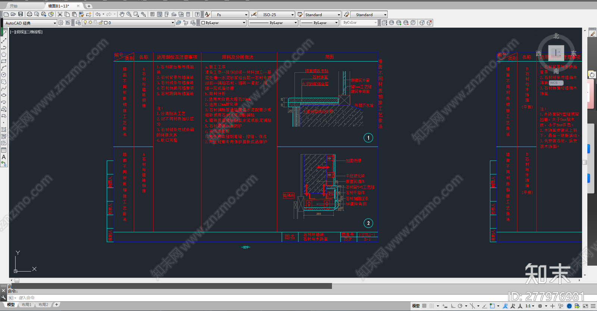The height and width of the screenshot is (311, 597).
Task: Toggle annotation visibility in status bar
Action: pyautogui.click(x=505, y=306)
